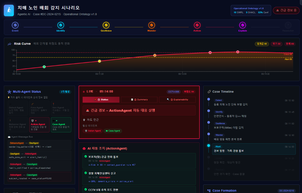Click the 현재 85 legend badge
The height and width of the screenshot is (193, 302).
290,44
